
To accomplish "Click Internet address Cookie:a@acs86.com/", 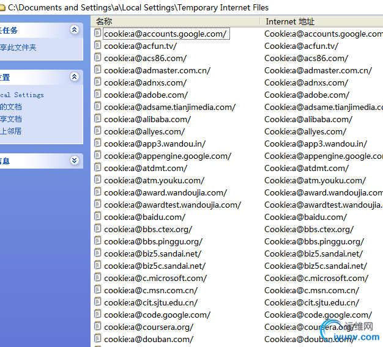I will [307, 58].
